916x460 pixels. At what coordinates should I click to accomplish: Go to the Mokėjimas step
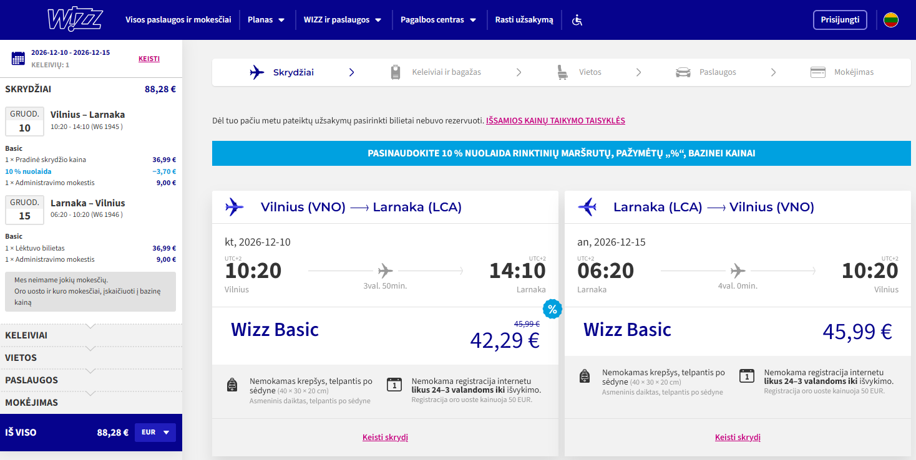tap(842, 72)
